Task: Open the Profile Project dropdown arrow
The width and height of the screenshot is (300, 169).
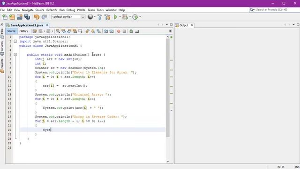Action: click(140, 17)
